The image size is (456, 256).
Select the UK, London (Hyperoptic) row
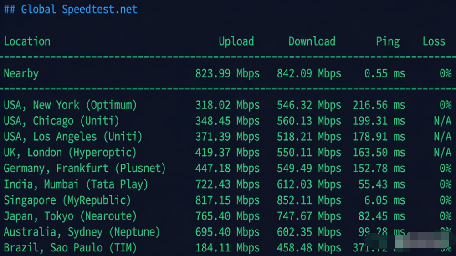70,153
